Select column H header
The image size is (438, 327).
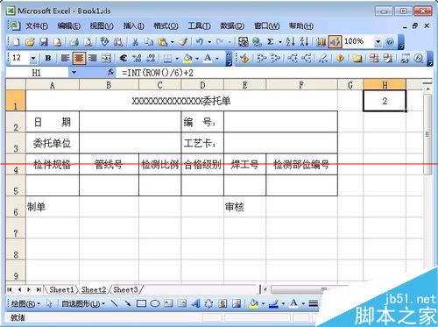(x=385, y=85)
